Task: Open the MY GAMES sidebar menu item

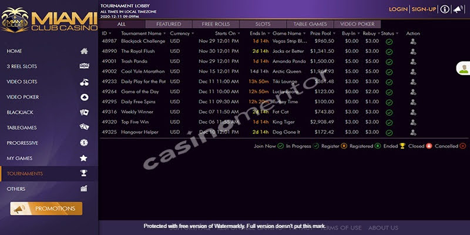Action: [x=19, y=158]
